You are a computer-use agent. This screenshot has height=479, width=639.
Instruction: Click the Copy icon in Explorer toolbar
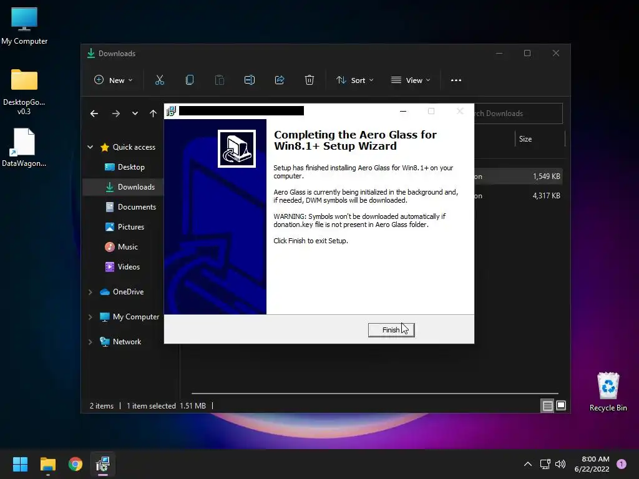[190, 80]
